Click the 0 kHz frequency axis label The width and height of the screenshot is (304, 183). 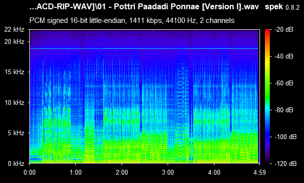coord(16,163)
